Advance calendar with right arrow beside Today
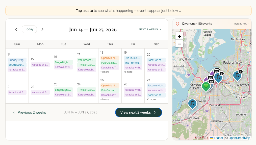The width and height of the screenshot is (256, 145). 42,29
